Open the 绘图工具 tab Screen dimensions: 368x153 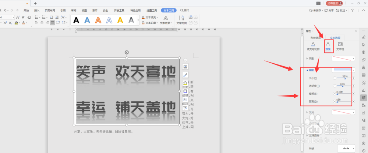click(x=152, y=10)
